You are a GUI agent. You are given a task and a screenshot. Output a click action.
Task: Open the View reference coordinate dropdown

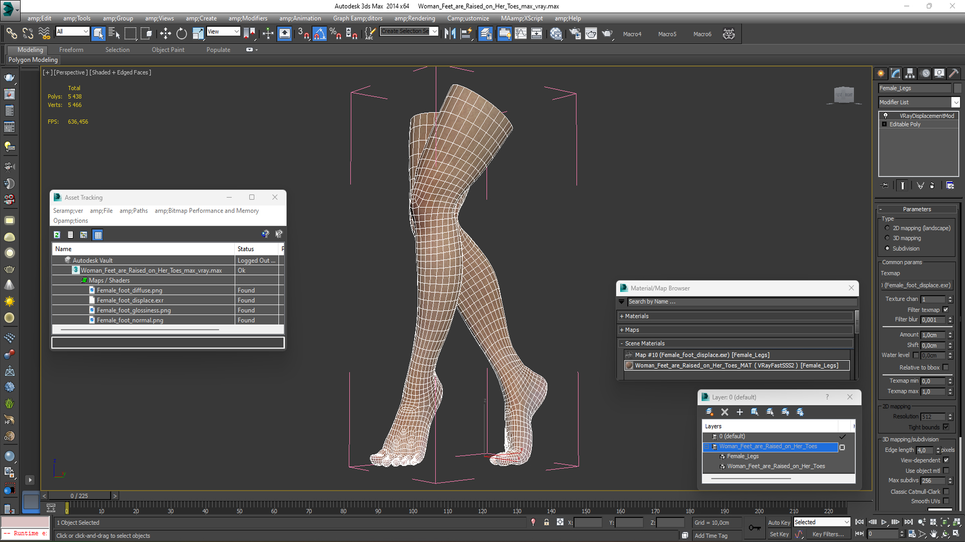223,32
